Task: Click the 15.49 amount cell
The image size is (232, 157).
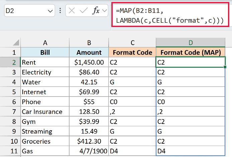Action: pyautogui.click(x=89, y=131)
